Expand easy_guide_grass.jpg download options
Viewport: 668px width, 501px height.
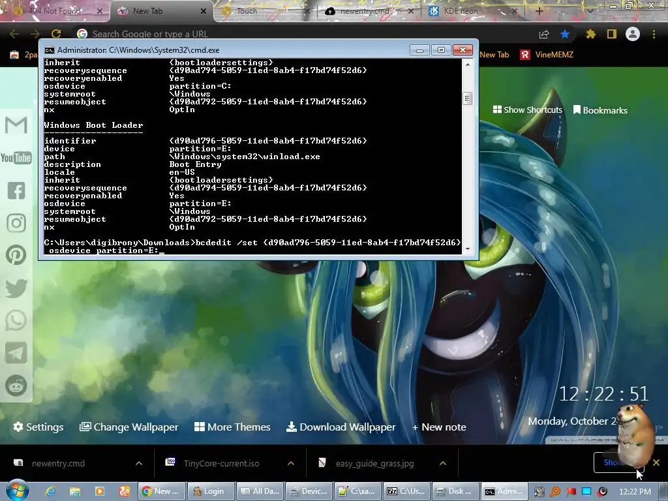pyautogui.click(x=443, y=463)
